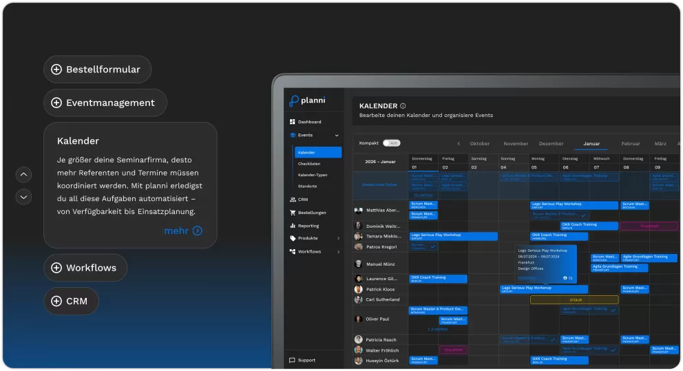Click the round up-chevron button
This screenshot has height=371, width=683.
click(23, 175)
